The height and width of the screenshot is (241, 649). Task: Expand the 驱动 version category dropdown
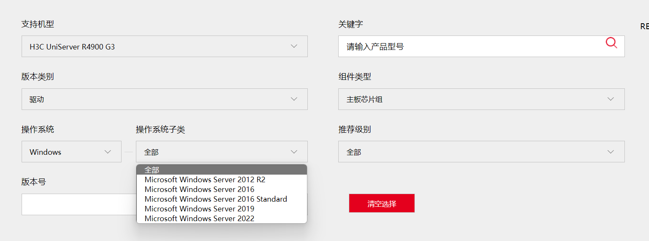[x=164, y=99]
